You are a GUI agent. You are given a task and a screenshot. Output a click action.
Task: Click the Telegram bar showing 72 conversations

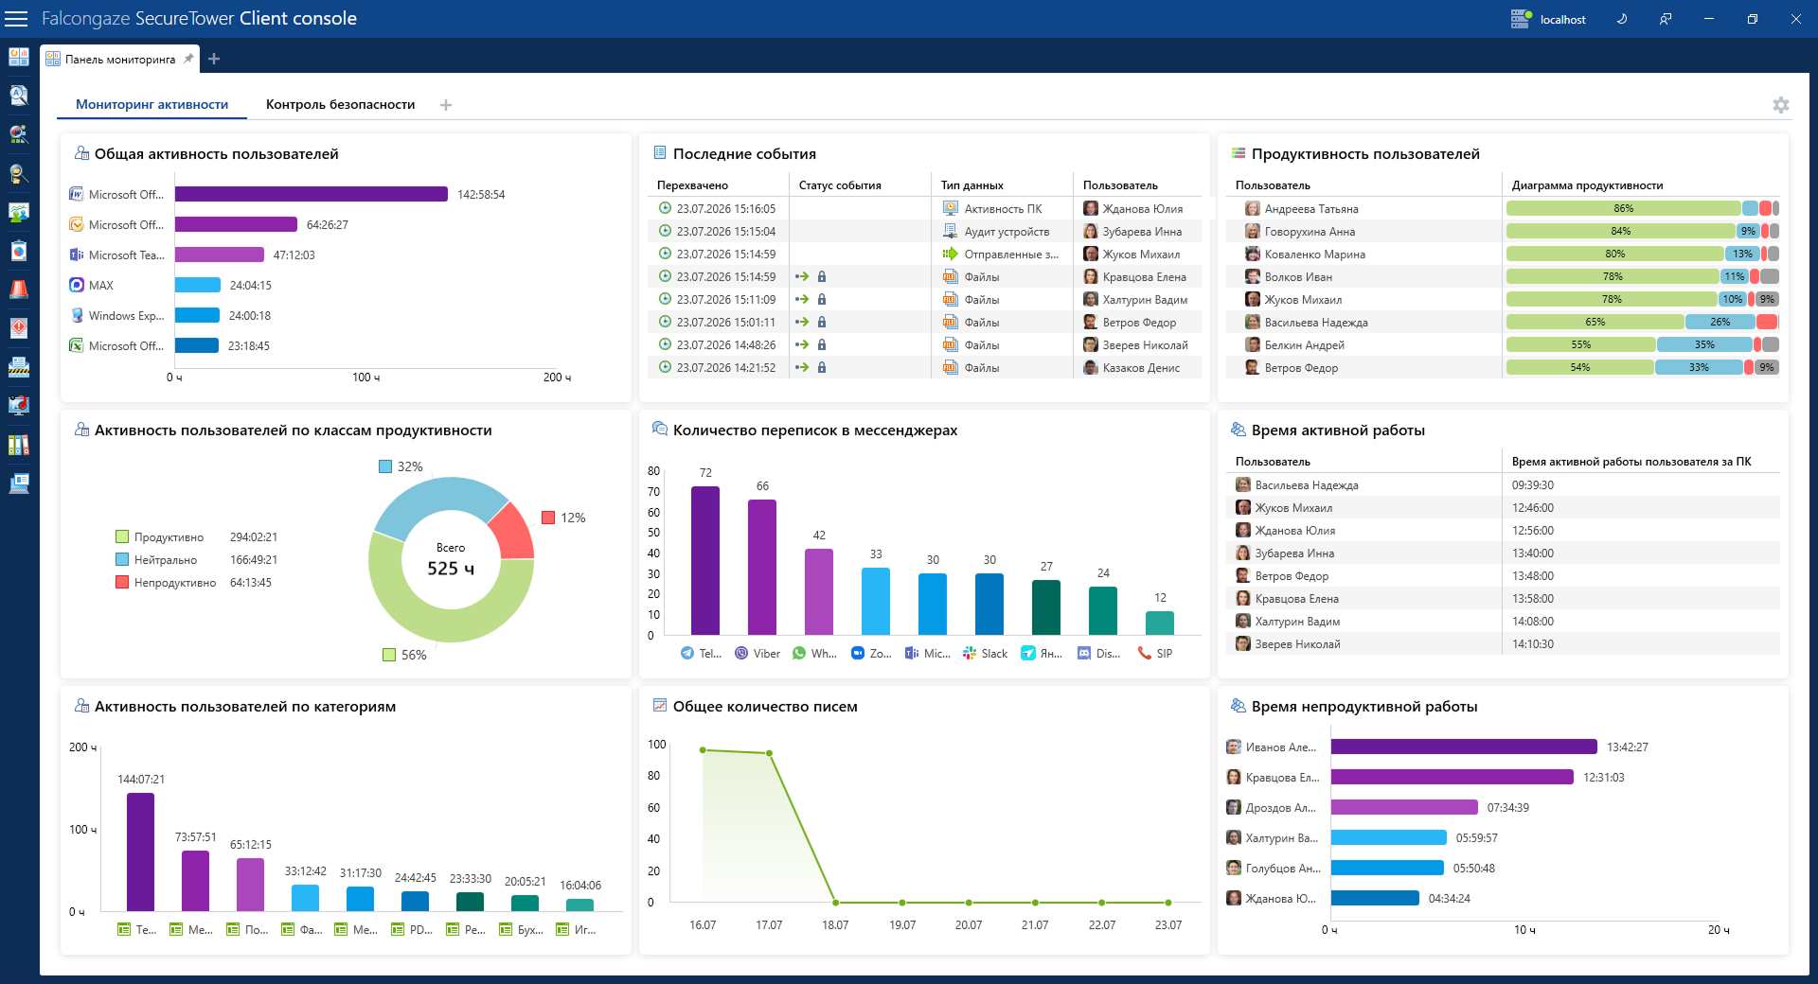pyautogui.click(x=705, y=560)
